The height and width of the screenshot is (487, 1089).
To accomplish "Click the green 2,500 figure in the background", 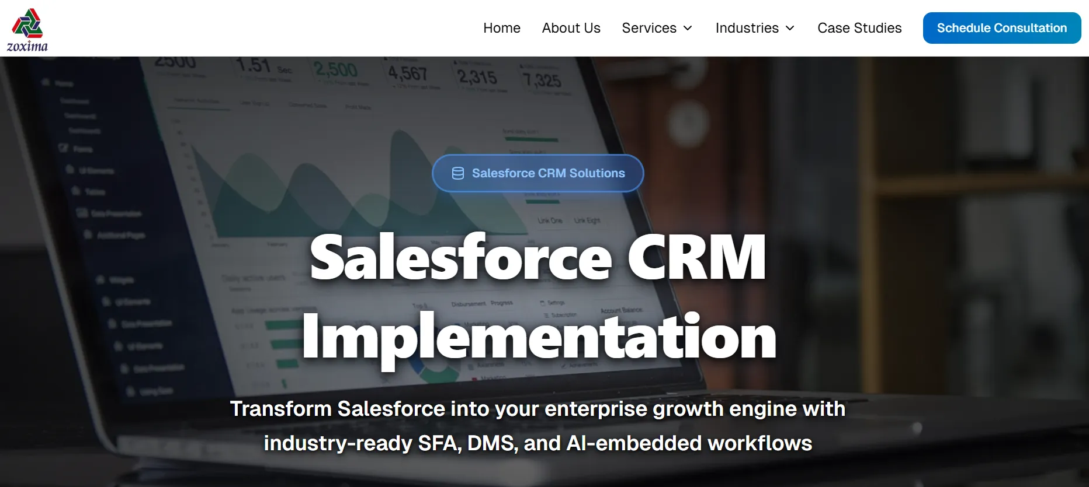I will click(x=335, y=69).
